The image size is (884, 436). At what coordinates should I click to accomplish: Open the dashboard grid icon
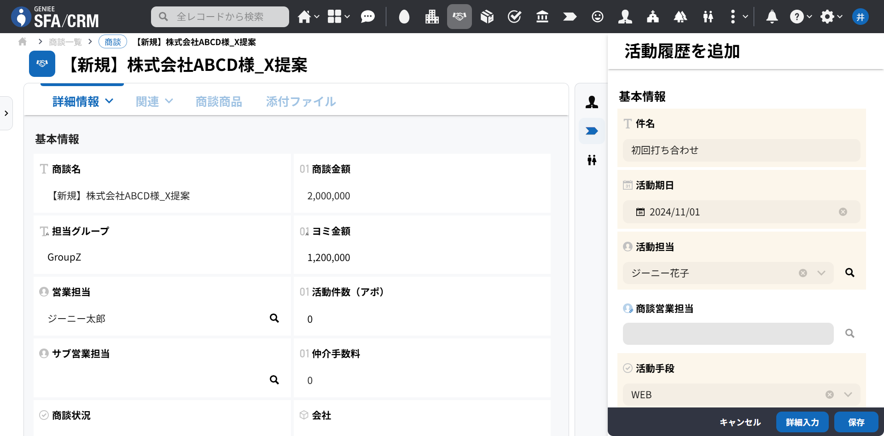pyautogui.click(x=334, y=17)
